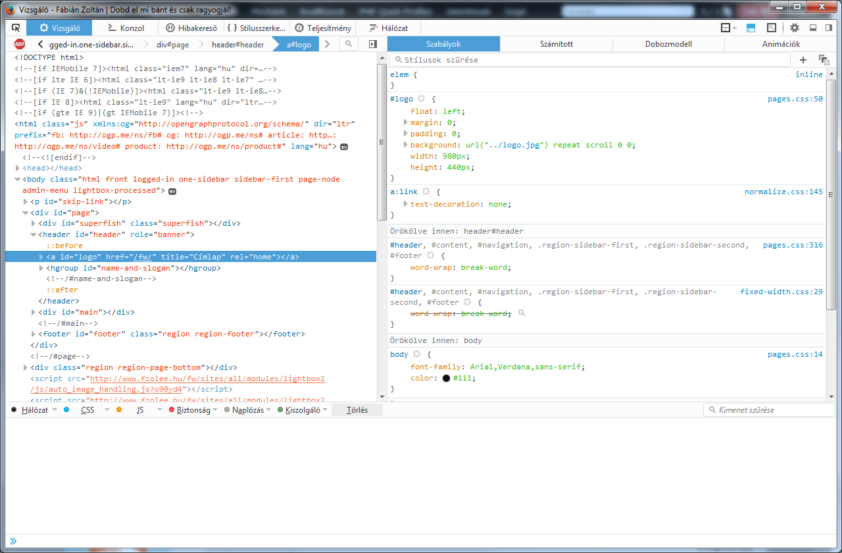Screen dimensions: 842x553
Task: Expand the div id="superfish" node
Action: coord(34,223)
